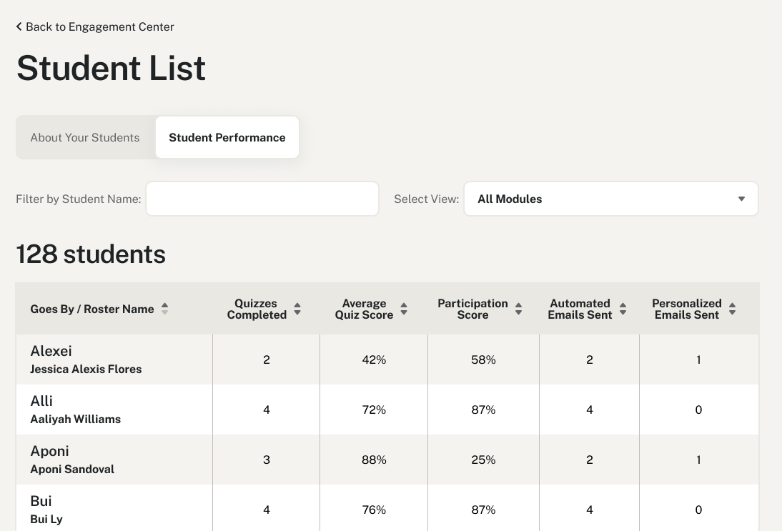Open Aaliyah Williams' student record
Viewport: 782px width, 531px height.
114,410
